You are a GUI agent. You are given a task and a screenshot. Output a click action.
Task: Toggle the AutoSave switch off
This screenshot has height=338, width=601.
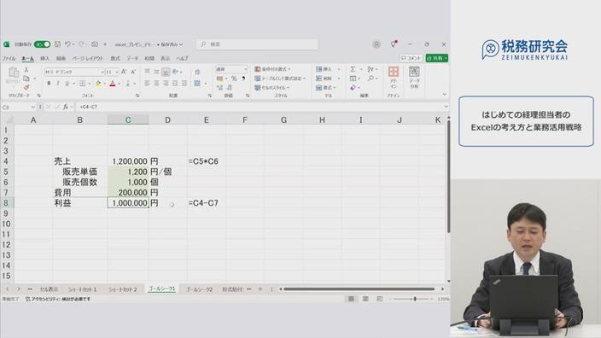pos(42,44)
